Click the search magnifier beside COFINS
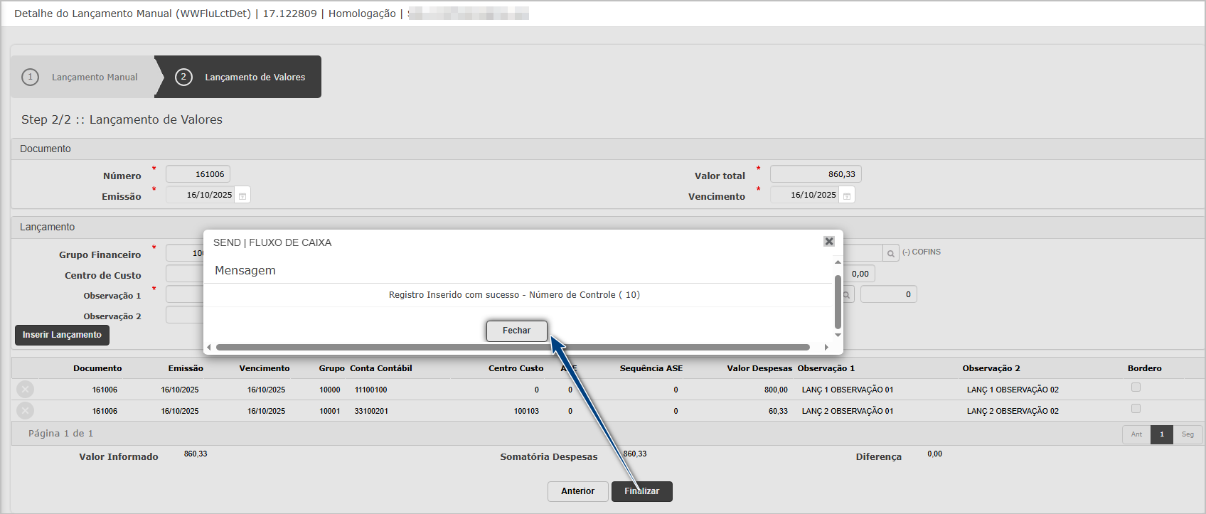This screenshot has width=1206, height=514. coord(890,253)
